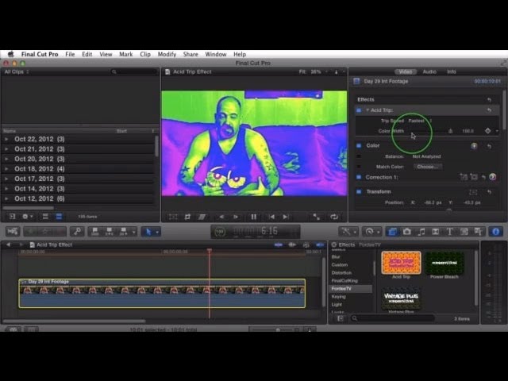Select the Distort tool in viewer

click(202, 217)
